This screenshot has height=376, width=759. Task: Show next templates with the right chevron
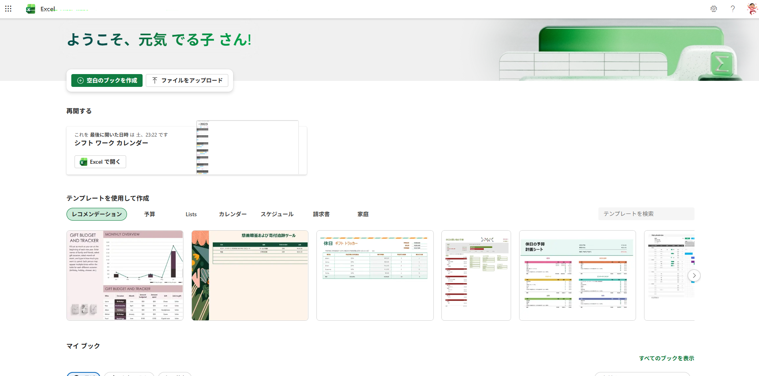click(x=694, y=275)
